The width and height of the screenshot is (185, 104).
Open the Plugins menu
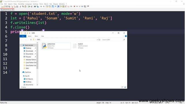coord(55,4)
